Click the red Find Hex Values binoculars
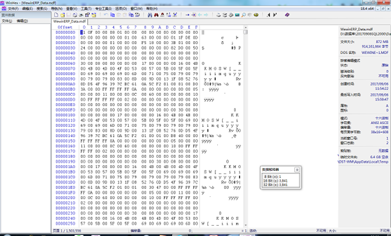Image resolution: width=391 pixels, height=236 pixels. point(156,15)
